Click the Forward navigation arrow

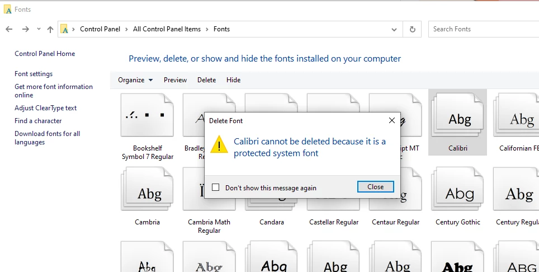click(25, 29)
